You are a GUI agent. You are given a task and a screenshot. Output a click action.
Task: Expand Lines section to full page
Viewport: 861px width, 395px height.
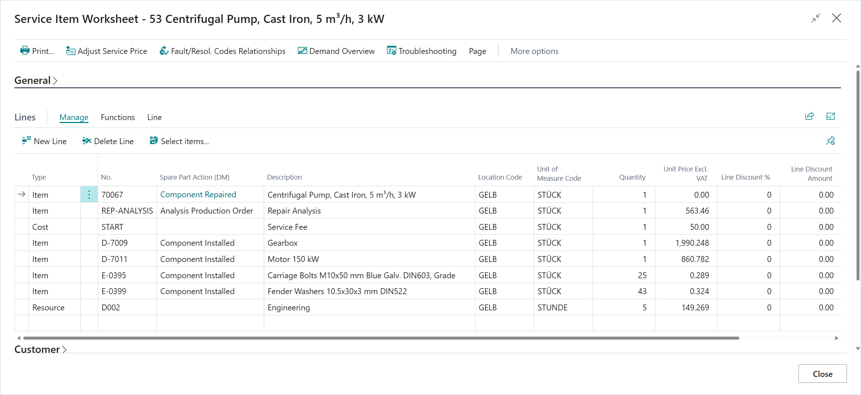click(x=831, y=116)
